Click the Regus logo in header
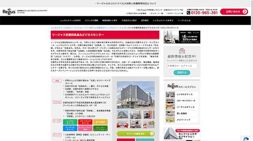Viewport: 253px width, 141px height. 9,12
